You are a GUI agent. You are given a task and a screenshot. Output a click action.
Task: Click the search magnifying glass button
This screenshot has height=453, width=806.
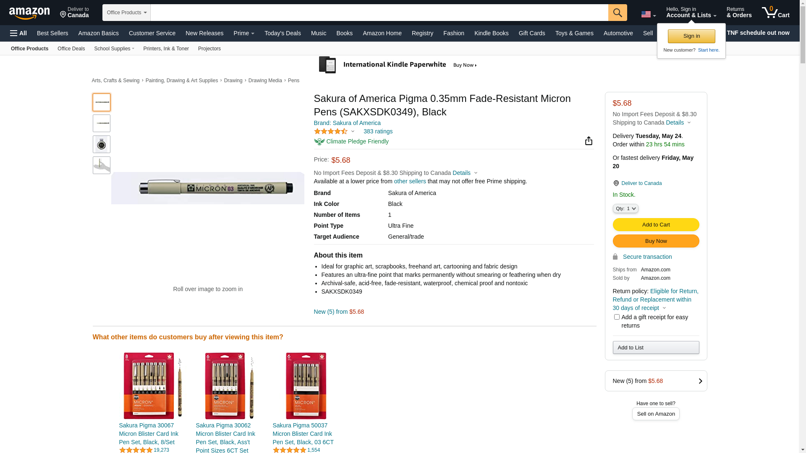point(617,13)
